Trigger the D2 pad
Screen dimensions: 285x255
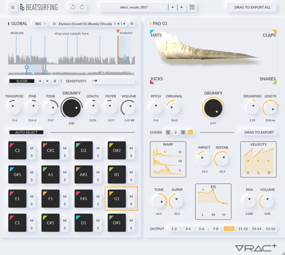pyautogui.click(x=84, y=150)
